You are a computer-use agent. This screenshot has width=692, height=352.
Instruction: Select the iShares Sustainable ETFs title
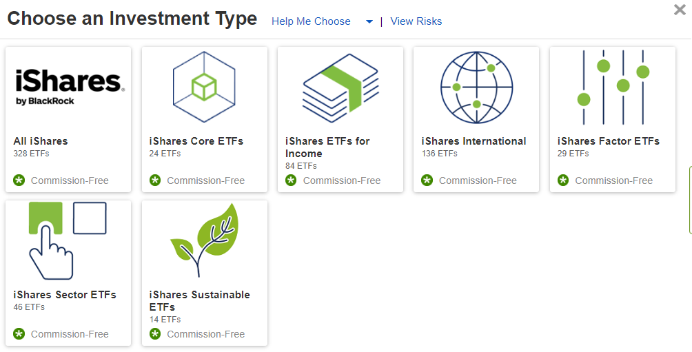click(200, 300)
